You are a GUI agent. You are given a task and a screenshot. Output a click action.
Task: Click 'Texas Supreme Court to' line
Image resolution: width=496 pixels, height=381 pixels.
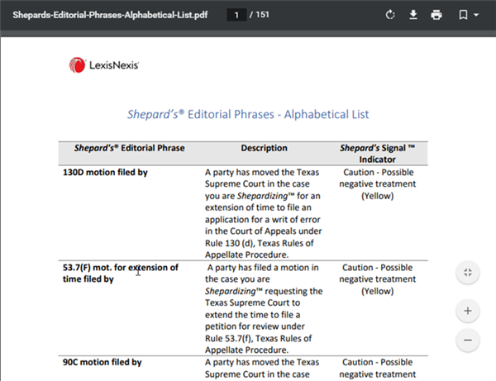[x=252, y=303]
